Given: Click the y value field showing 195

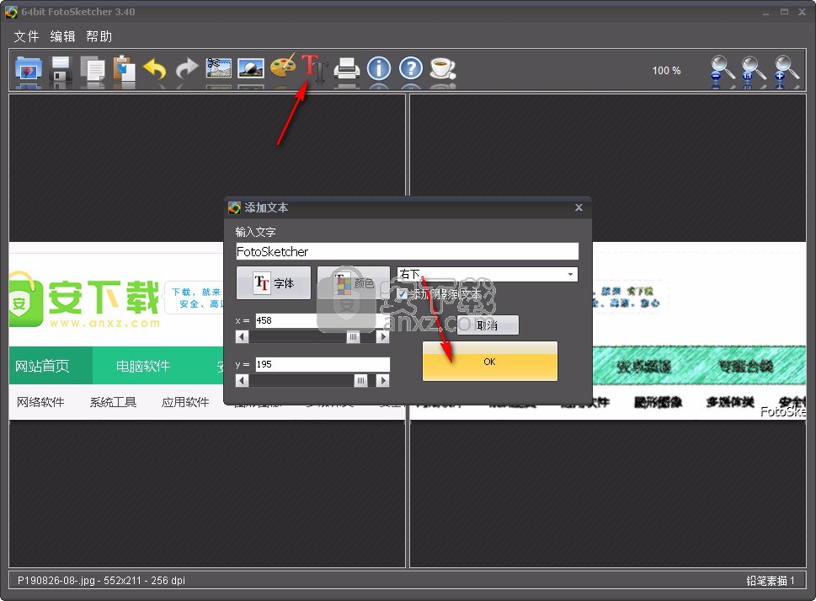Looking at the screenshot, I should (323, 364).
